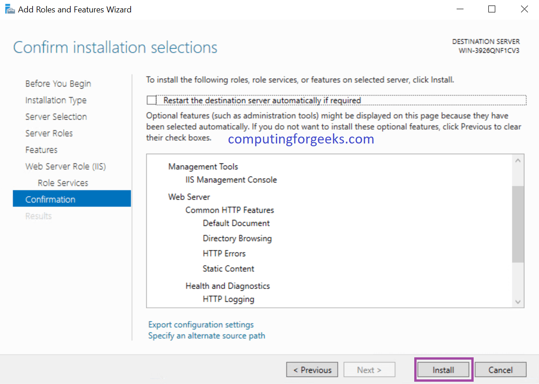Viewport: 539px width, 384px height.
Task: Minimize the wizard window
Action: point(459,9)
